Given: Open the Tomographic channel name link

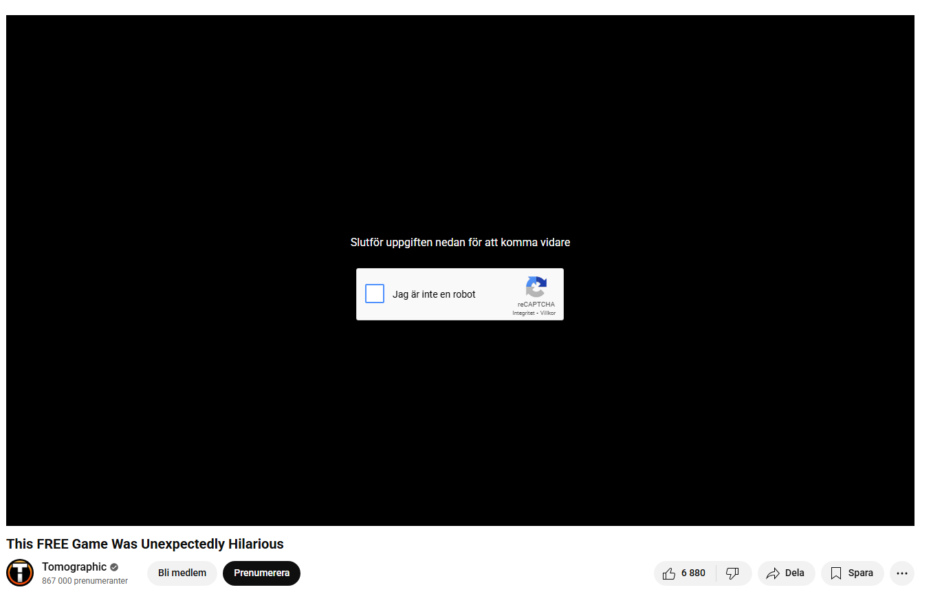Looking at the screenshot, I should pos(74,567).
